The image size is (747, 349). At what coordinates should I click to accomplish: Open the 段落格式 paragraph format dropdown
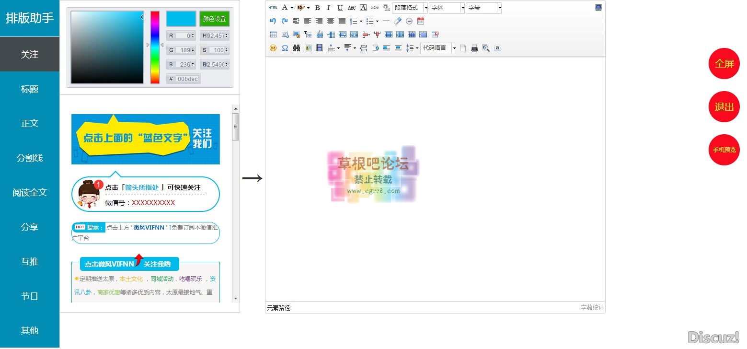[x=410, y=8]
